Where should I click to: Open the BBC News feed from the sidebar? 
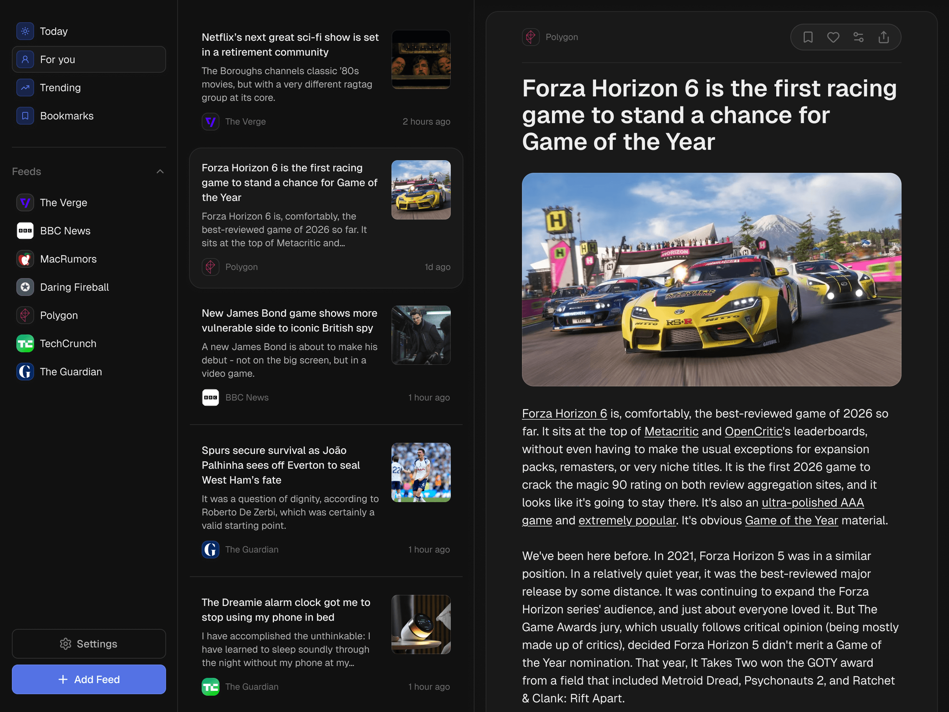click(89, 231)
